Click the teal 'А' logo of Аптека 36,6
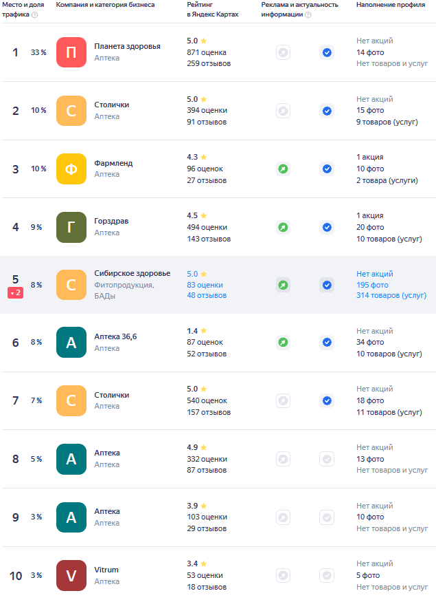 pos(71,343)
